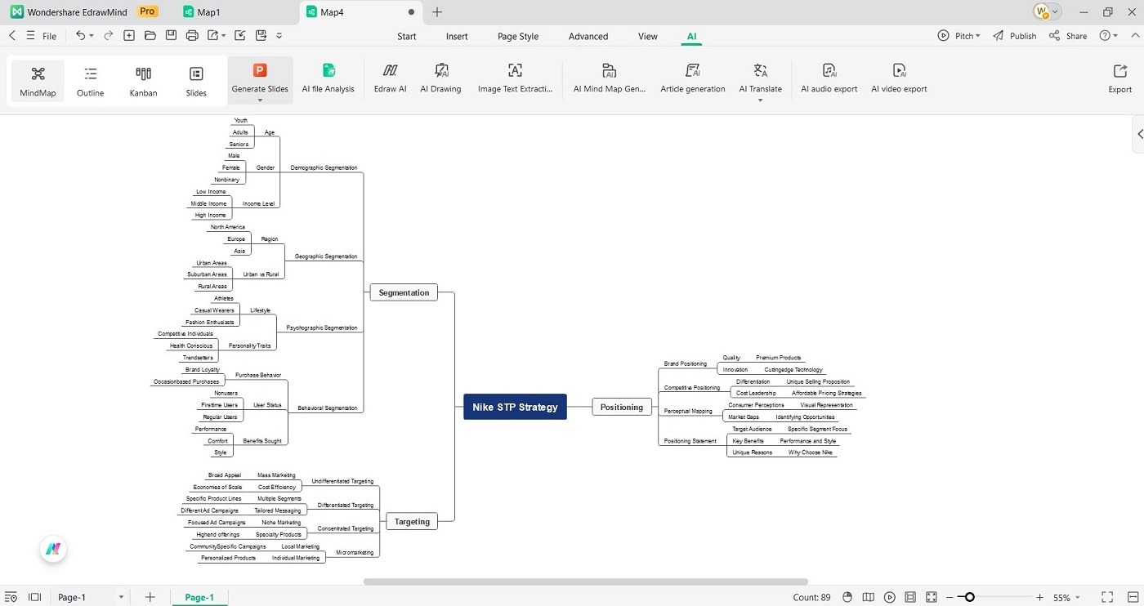Image resolution: width=1144 pixels, height=606 pixels.
Task: Open the Page Style ribbon tab
Action: 518,36
